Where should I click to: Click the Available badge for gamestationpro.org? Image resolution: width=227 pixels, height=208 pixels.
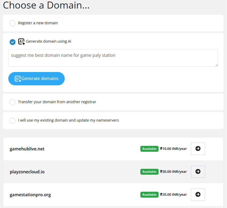tap(149, 195)
